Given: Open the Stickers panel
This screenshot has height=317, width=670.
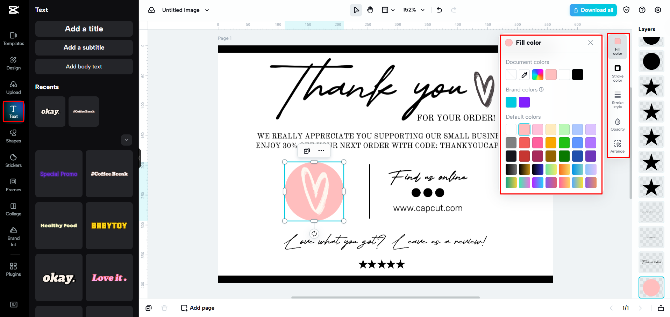Looking at the screenshot, I should pyautogui.click(x=14, y=161).
